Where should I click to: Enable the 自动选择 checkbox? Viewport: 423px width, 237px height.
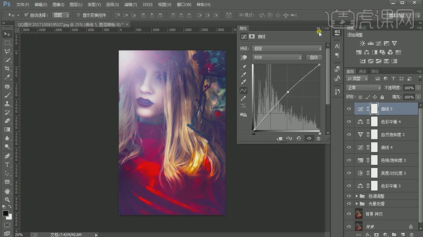click(26, 15)
